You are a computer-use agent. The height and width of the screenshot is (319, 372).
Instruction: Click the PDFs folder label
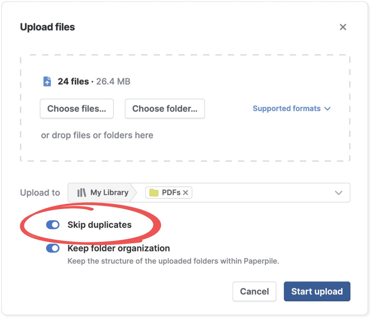[171, 193]
